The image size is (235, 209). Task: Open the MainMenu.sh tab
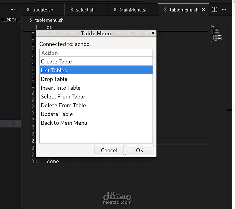click(x=134, y=10)
